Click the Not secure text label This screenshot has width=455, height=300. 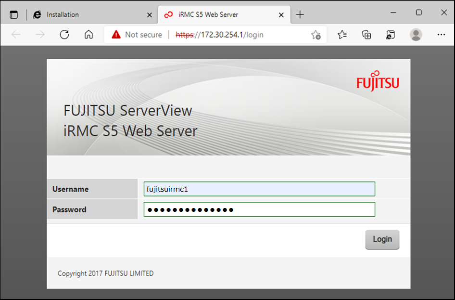pos(144,35)
